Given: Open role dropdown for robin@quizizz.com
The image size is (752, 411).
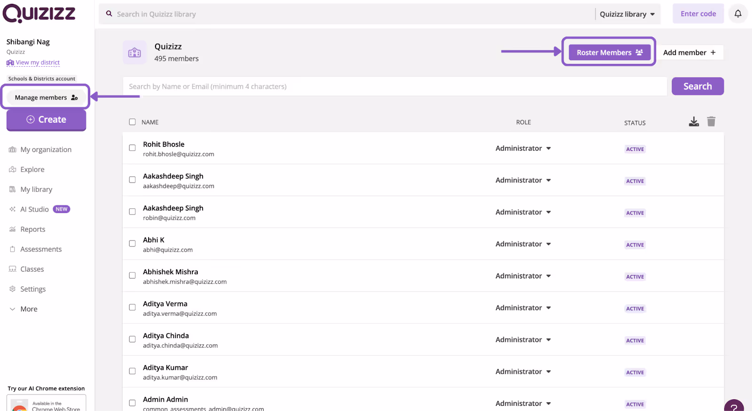Looking at the screenshot, I should (x=523, y=212).
